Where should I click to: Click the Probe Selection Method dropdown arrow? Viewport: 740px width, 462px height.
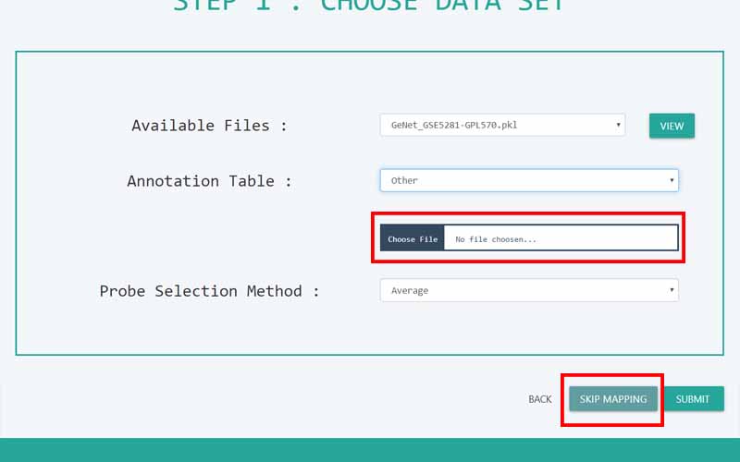(672, 290)
